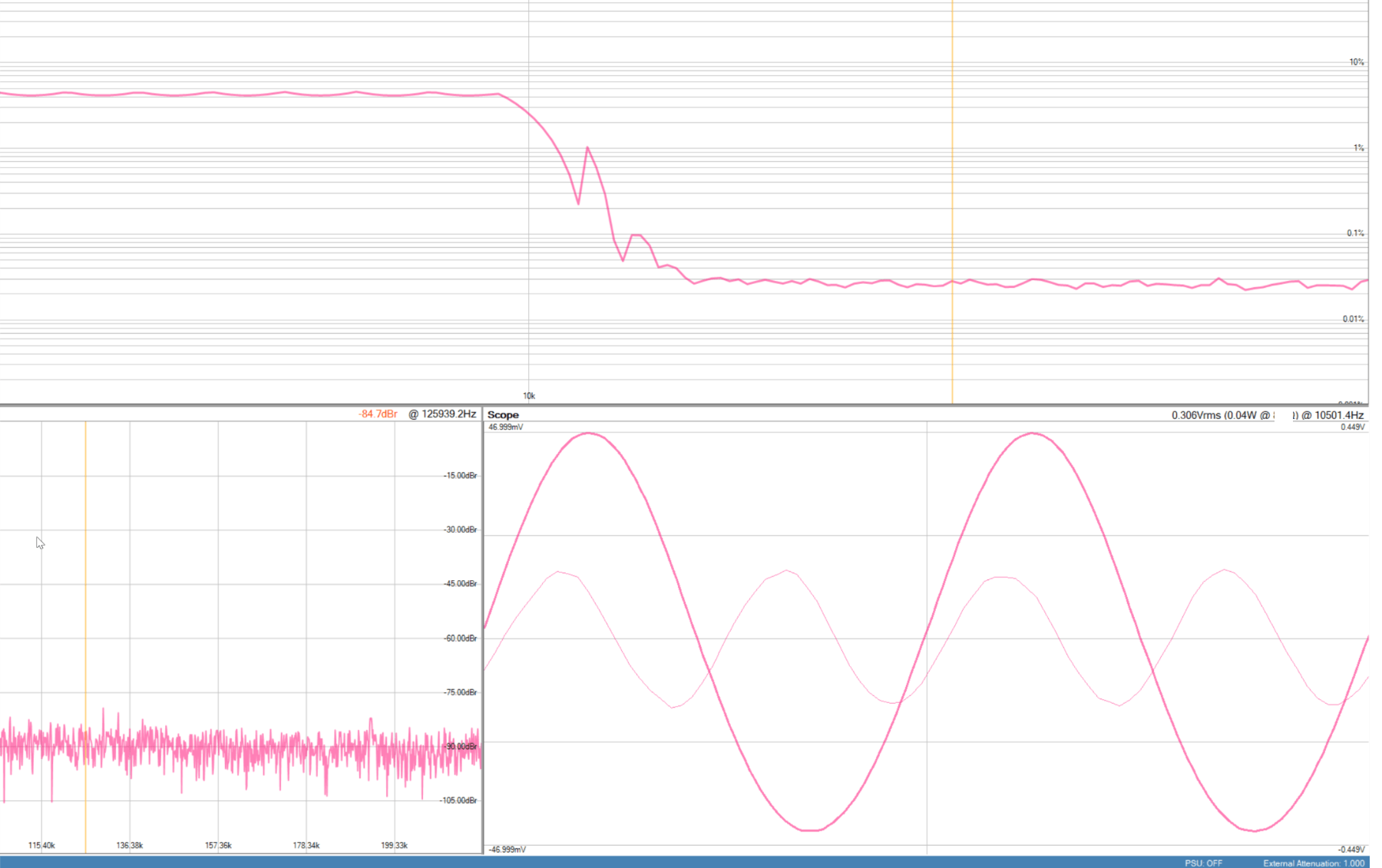Click PSU: OFF in status bar
The height and width of the screenshot is (868, 1382).
tap(1203, 863)
